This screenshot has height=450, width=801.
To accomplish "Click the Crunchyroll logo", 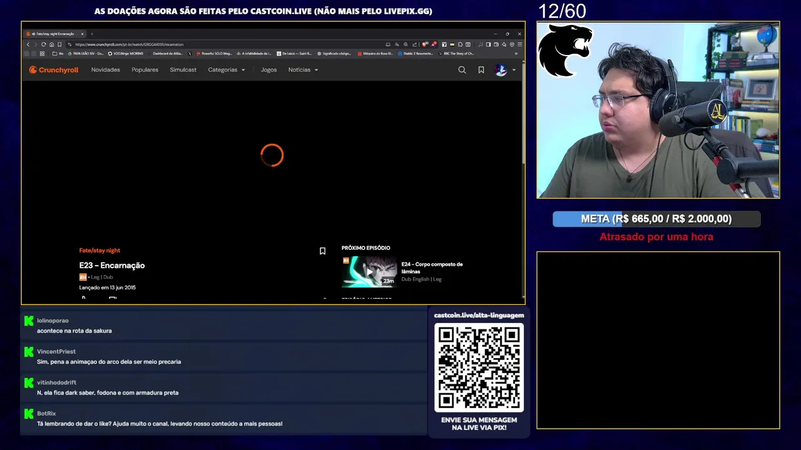I will click(x=54, y=70).
